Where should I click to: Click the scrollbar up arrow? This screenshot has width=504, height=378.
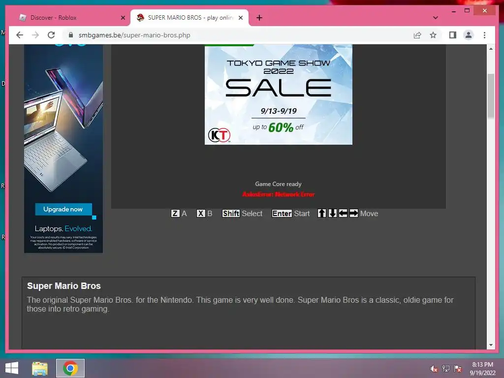pos(491,49)
